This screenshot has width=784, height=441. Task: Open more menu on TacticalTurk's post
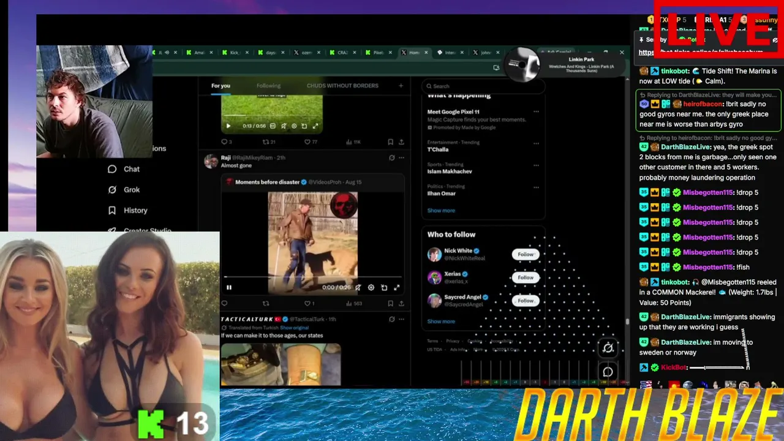pyautogui.click(x=401, y=319)
